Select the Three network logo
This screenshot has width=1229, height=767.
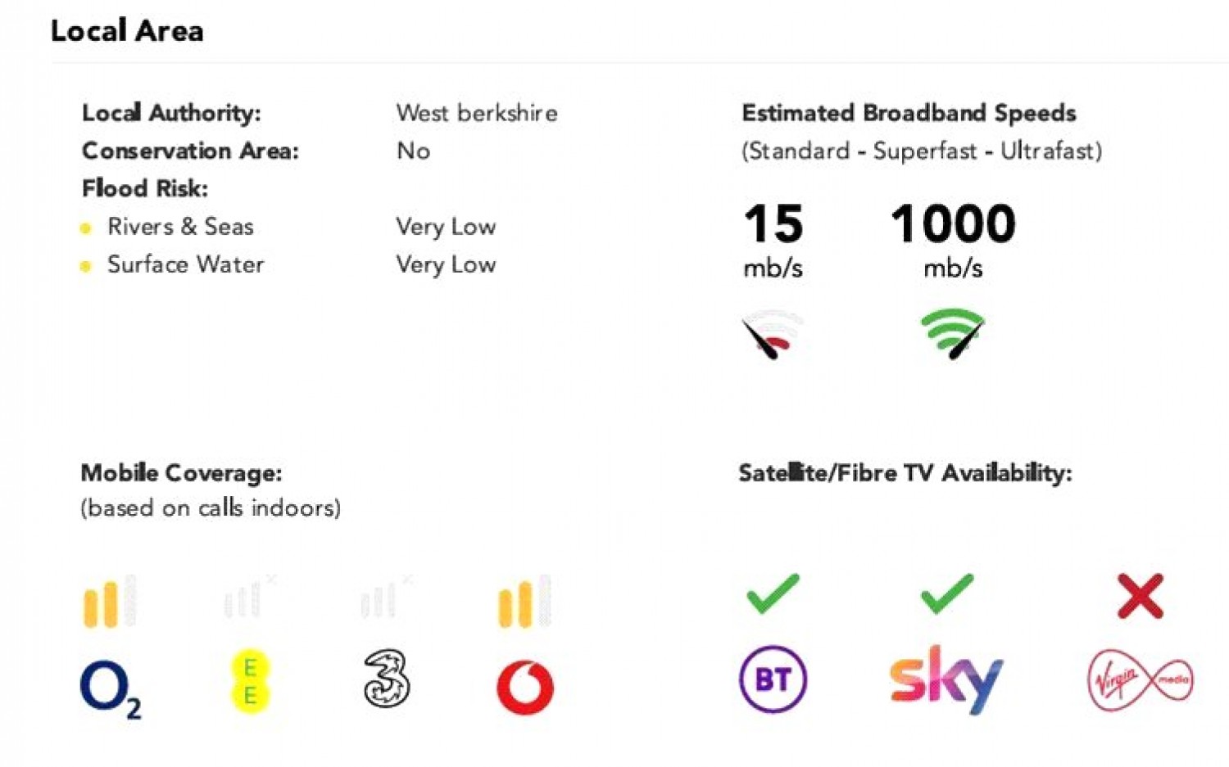[x=387, y=679]
